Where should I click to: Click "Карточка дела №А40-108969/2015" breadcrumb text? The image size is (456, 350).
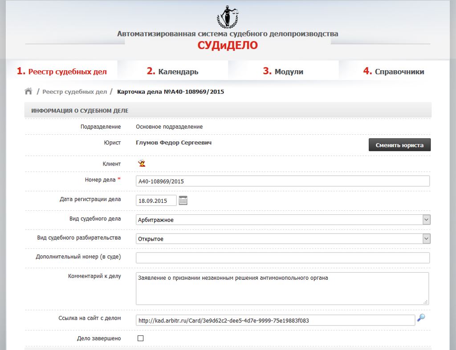click(171, 92)
